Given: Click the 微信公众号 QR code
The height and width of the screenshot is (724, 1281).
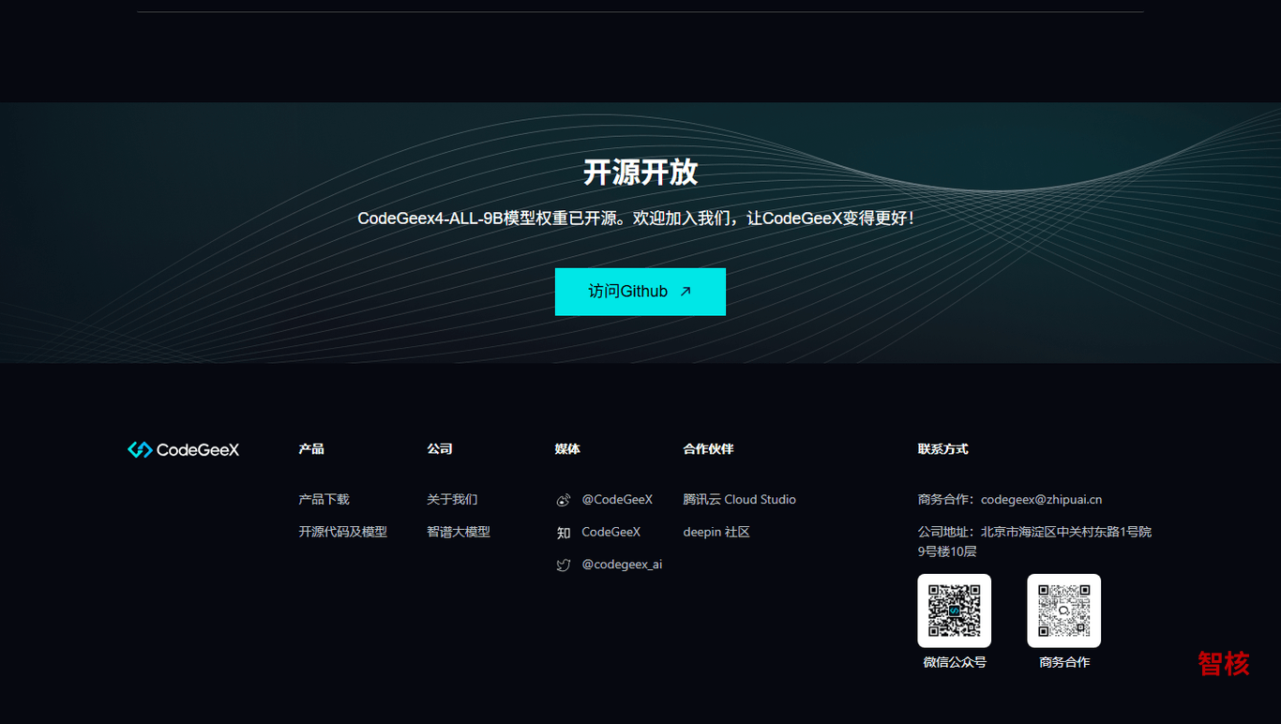Looking at the screenshot, I should coord(955,611).
